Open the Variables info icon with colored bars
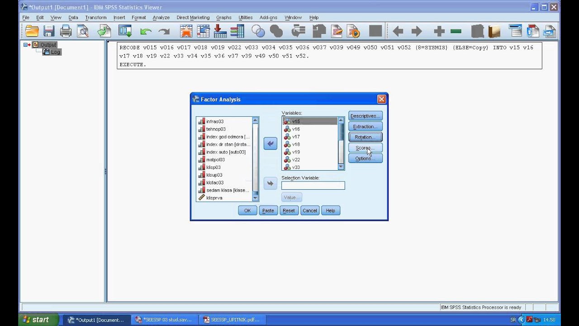 coord(237,31)
